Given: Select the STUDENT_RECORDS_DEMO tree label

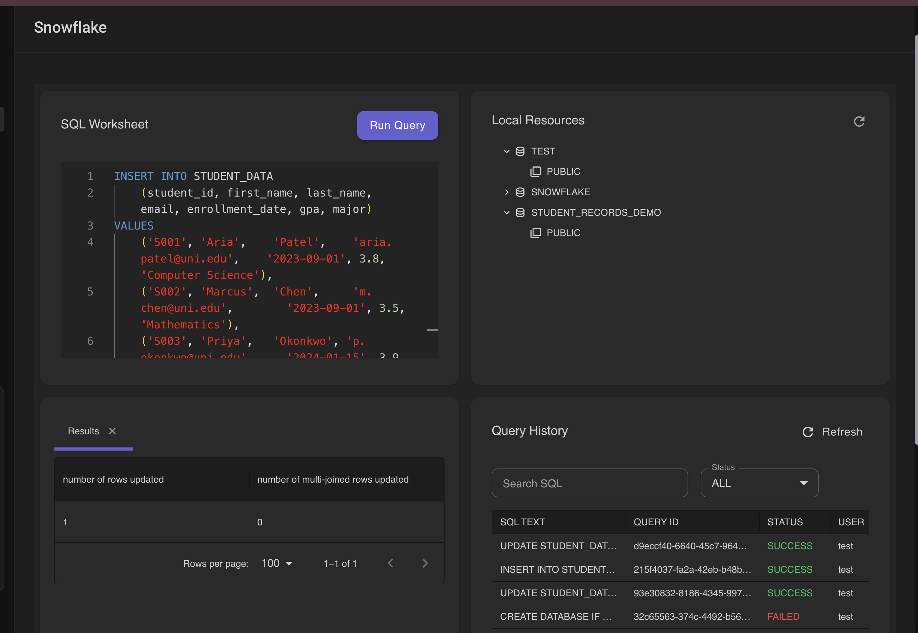Looking at the screenshot, I should click(x=595, y=213).
